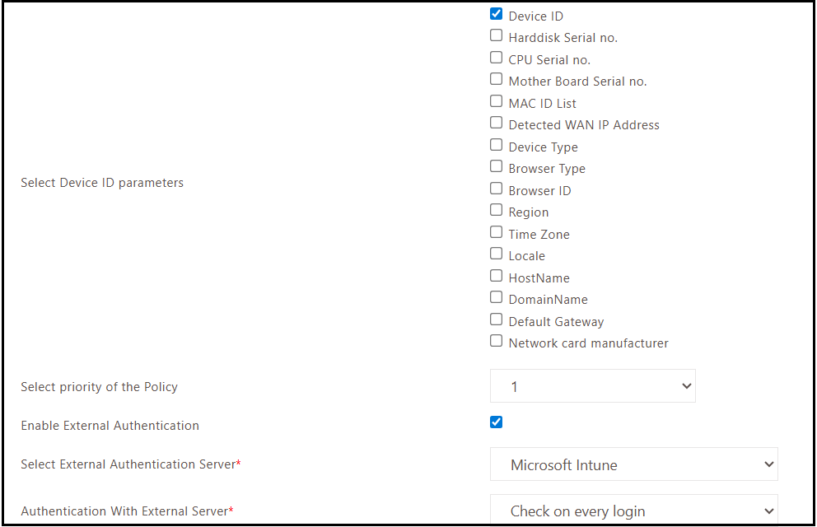Open the policy priority dropdown
The width and height of the screenshot is (817, 527).
click(x=592, y=386)
